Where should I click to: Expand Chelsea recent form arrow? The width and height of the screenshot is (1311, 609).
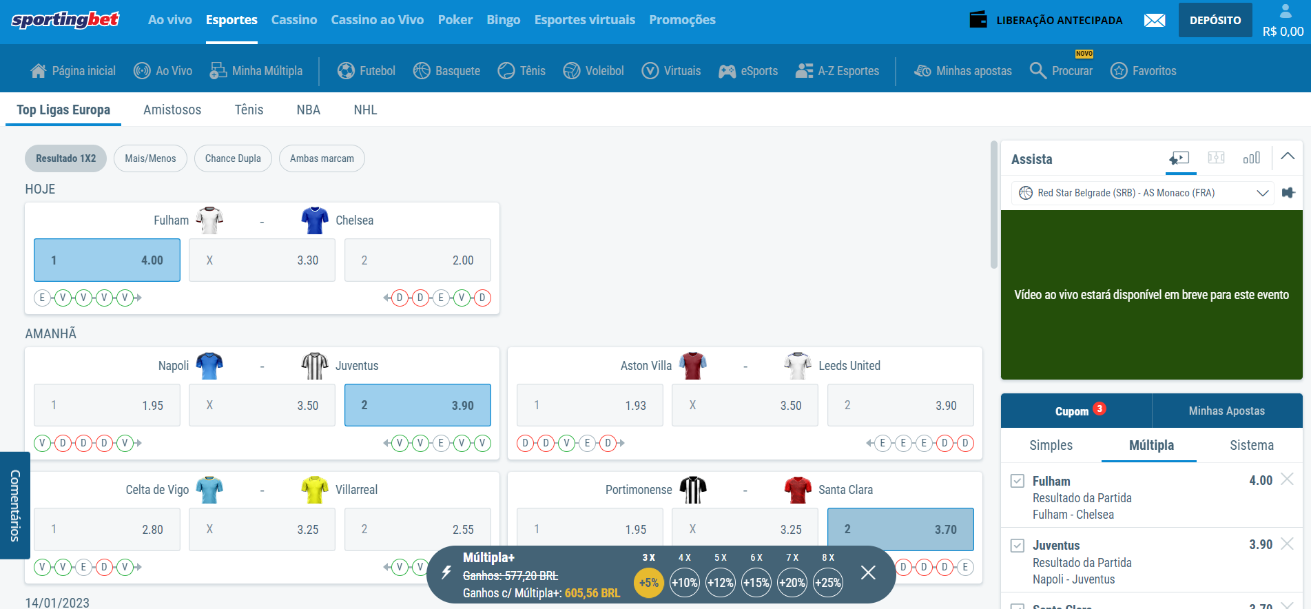[387, 298]
